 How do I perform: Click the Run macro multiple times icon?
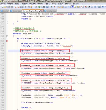point(95,7)
